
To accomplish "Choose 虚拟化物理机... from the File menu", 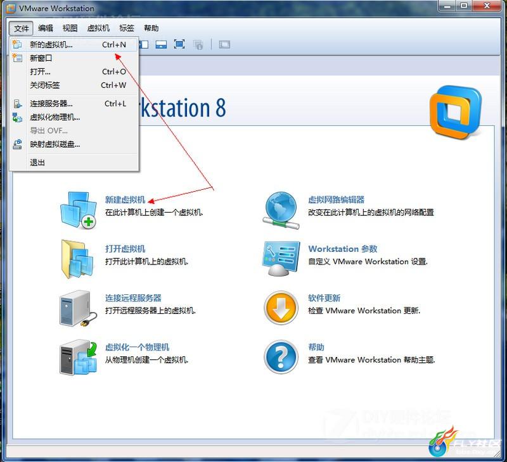I will click(x=74, y=117).
